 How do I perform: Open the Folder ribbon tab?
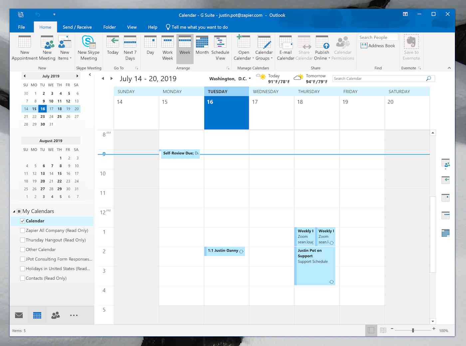[x=110, y=27]
